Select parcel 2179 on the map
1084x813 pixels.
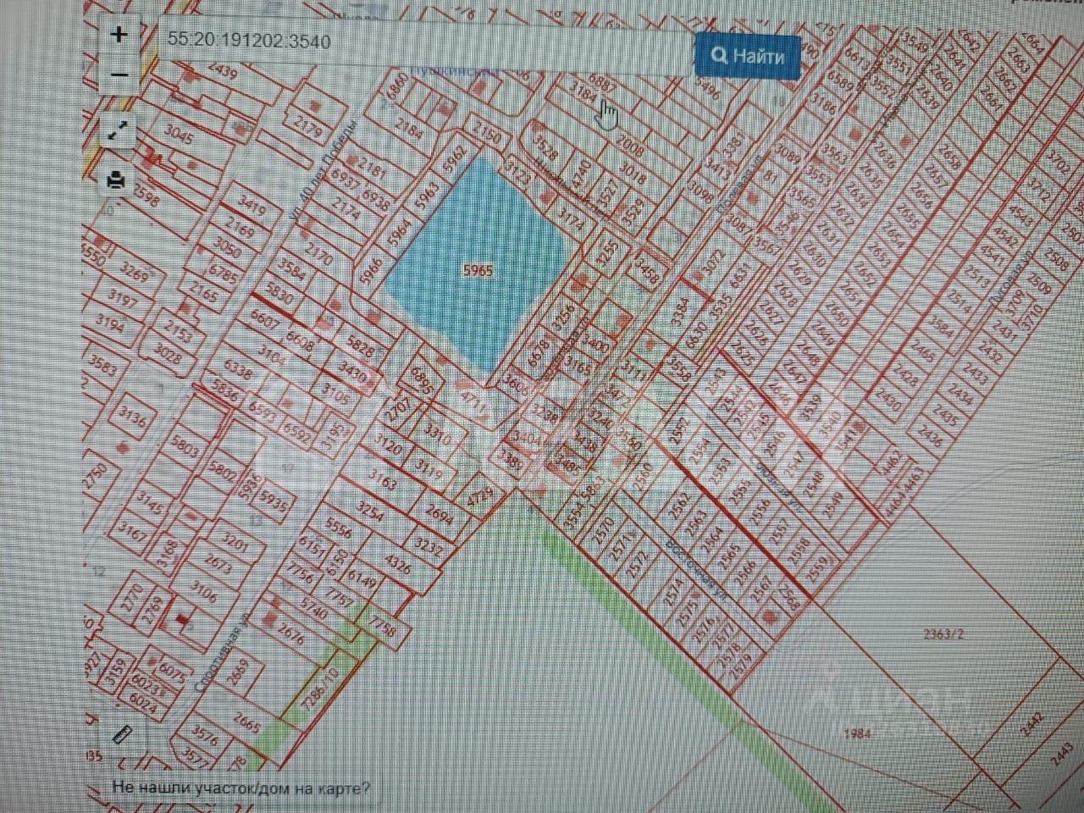point(307,128)
